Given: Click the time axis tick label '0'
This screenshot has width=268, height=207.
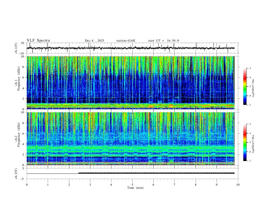Looking at the screenshot, I should 27,185.
